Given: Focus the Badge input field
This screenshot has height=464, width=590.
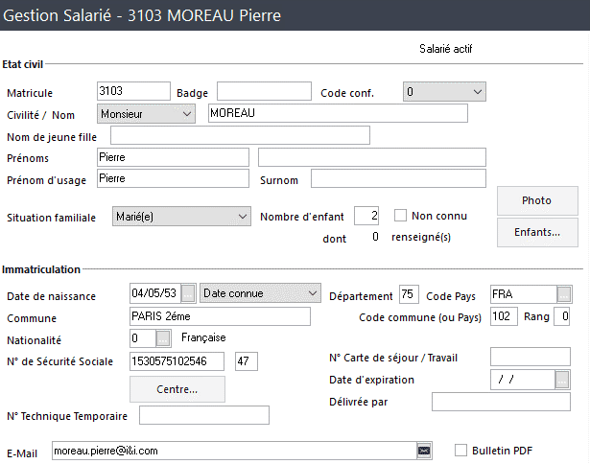Looking at the screenshot, I should [264, 91].
